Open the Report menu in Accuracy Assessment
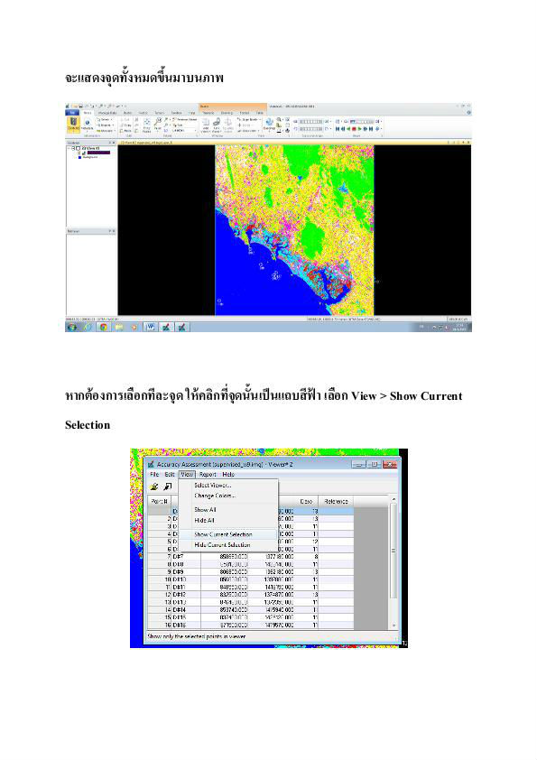537x760 pixels. (208, 475)
